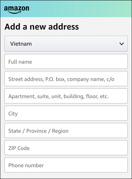The width and height of the screenshot is (132, 179).
Task: Click the Region placeholder text
Action: 60,131
